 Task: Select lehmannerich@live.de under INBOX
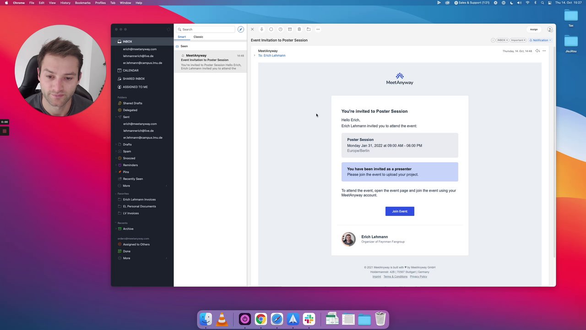138,56
